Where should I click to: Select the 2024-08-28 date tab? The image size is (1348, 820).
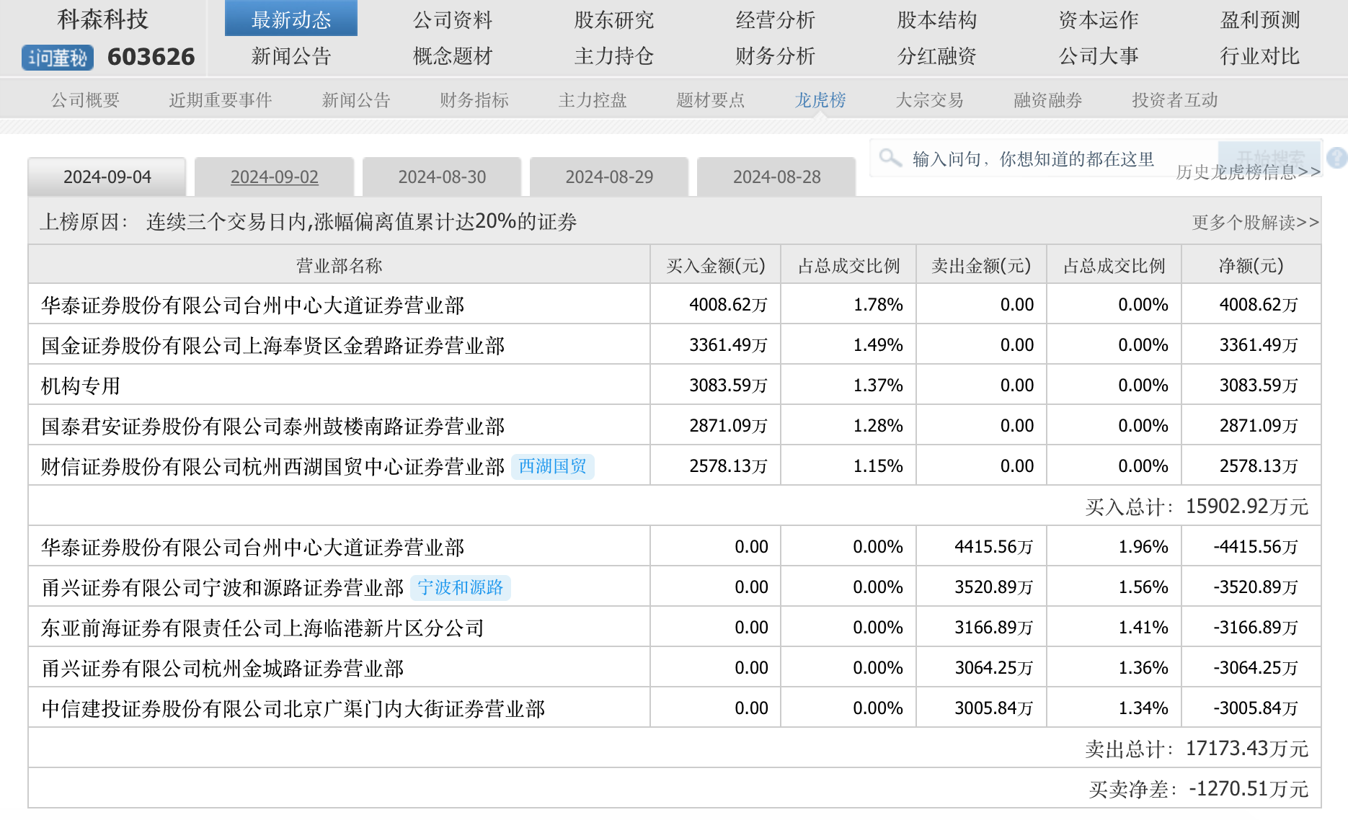(x=777, y=177)
